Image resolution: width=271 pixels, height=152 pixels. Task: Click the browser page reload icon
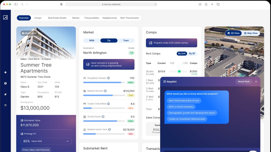pos(155,4)
